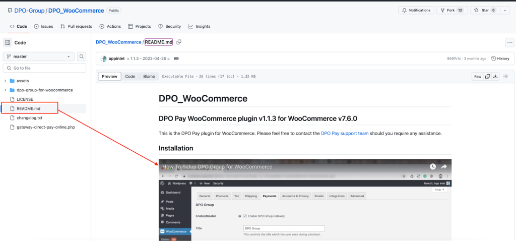Open the LICENSE file

click(x=25, y=99)
